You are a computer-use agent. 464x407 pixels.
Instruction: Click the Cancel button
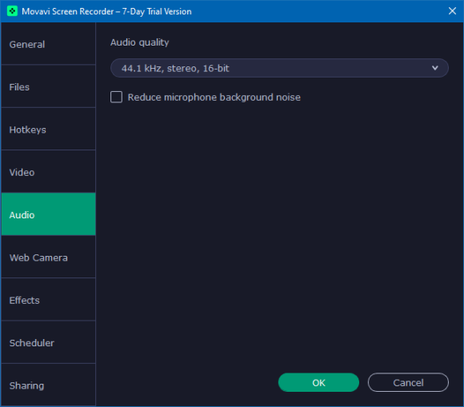point(408,382)
